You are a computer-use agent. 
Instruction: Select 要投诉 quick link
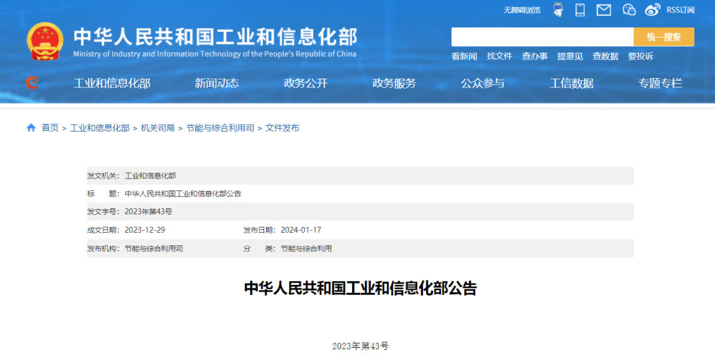[640, 56]
